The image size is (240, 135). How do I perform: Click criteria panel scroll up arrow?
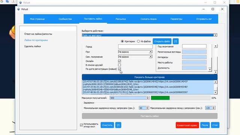(x=216, y=46)
